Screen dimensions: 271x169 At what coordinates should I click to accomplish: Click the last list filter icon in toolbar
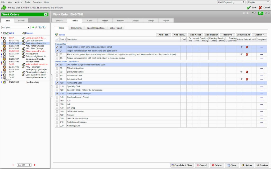pyautogui.click(x=44, y=27)
